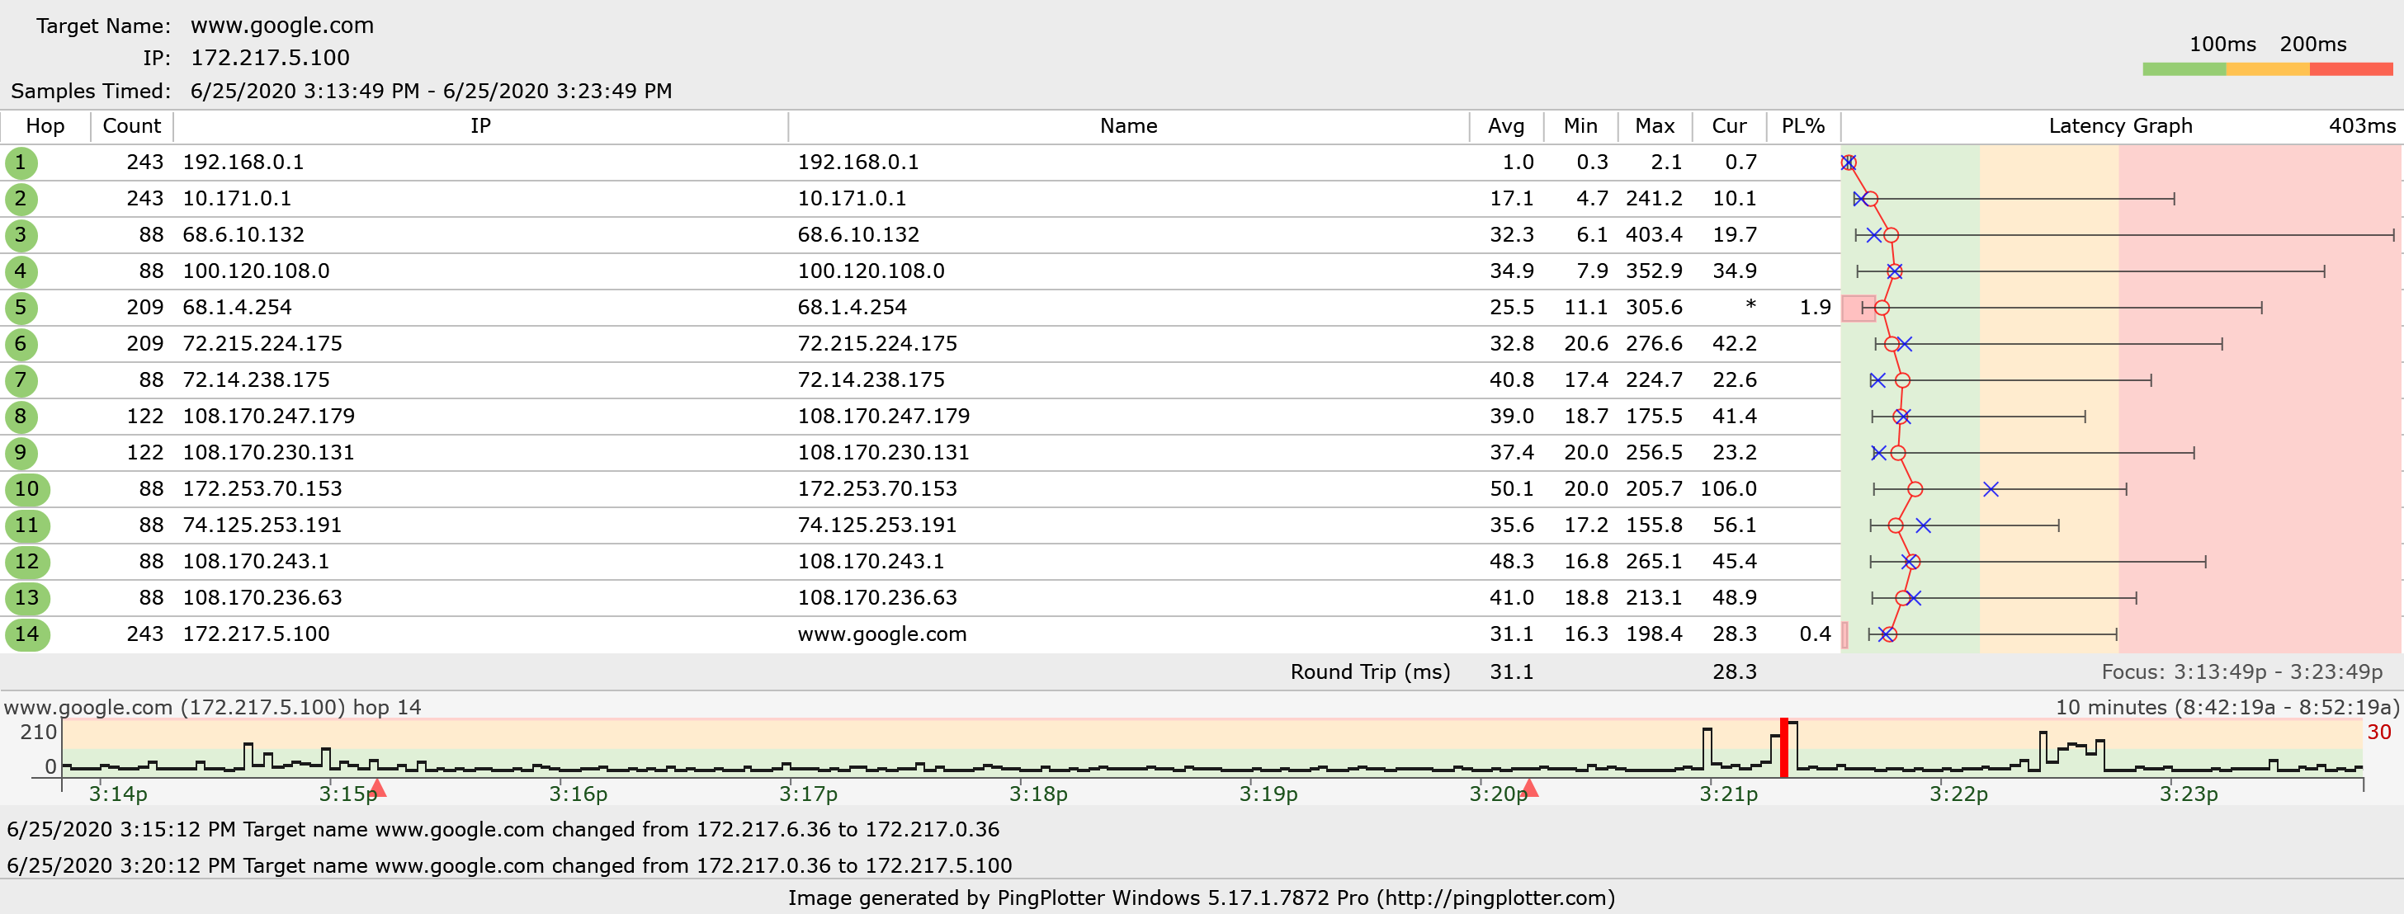
Task: Click the PingPlotter image credit footer text
Action: (1201, 898)
